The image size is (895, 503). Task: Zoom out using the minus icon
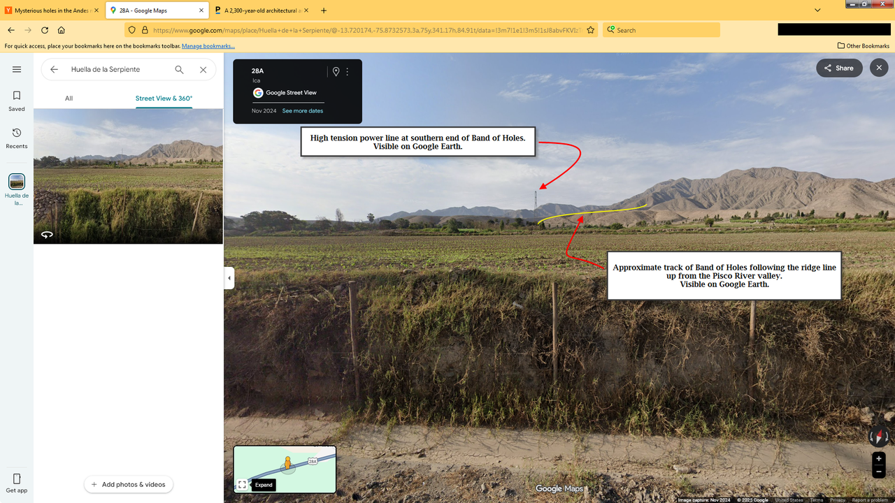[878, 472]
